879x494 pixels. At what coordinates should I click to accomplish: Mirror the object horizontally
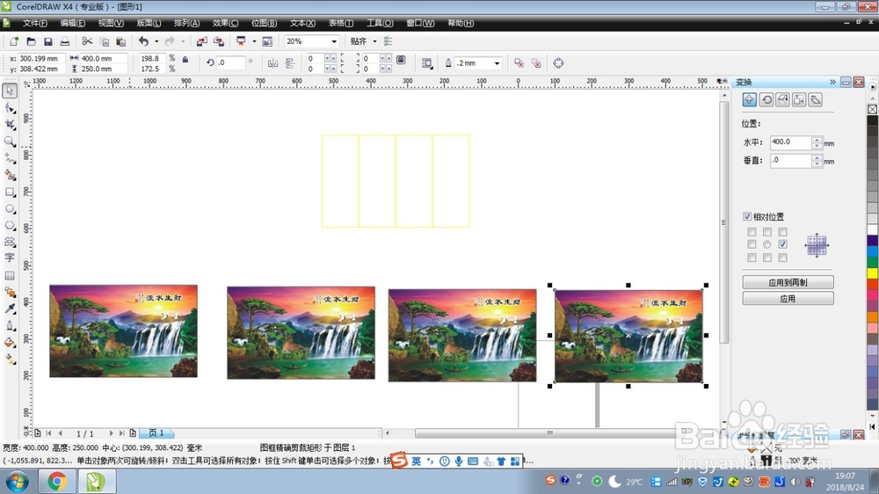pyautogui.click(x=273, y=63)
